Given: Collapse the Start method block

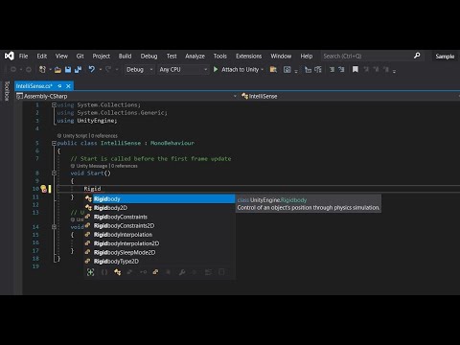Looking at the screenshot, I should coord(54,173).
